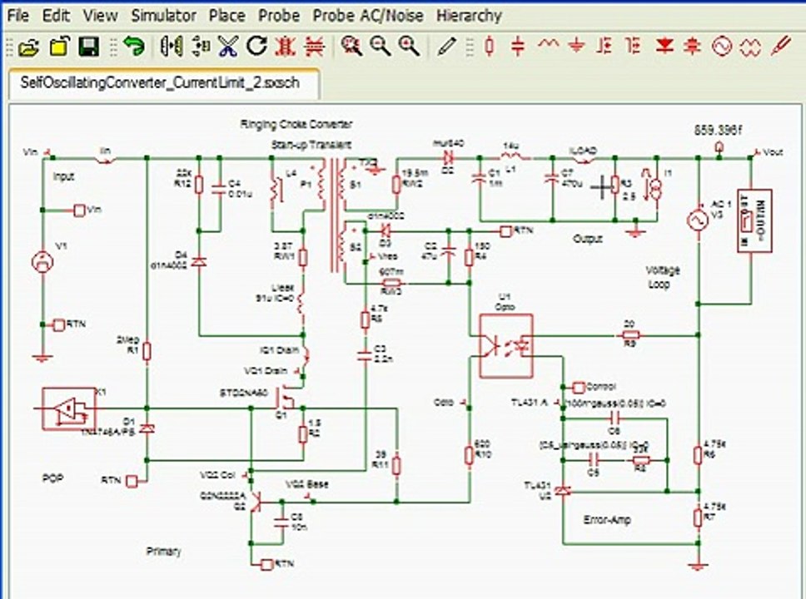This screenshot has height=599, width=806.
Task: Select the transformer symbol in the schematic
Action: pos(336,215)
